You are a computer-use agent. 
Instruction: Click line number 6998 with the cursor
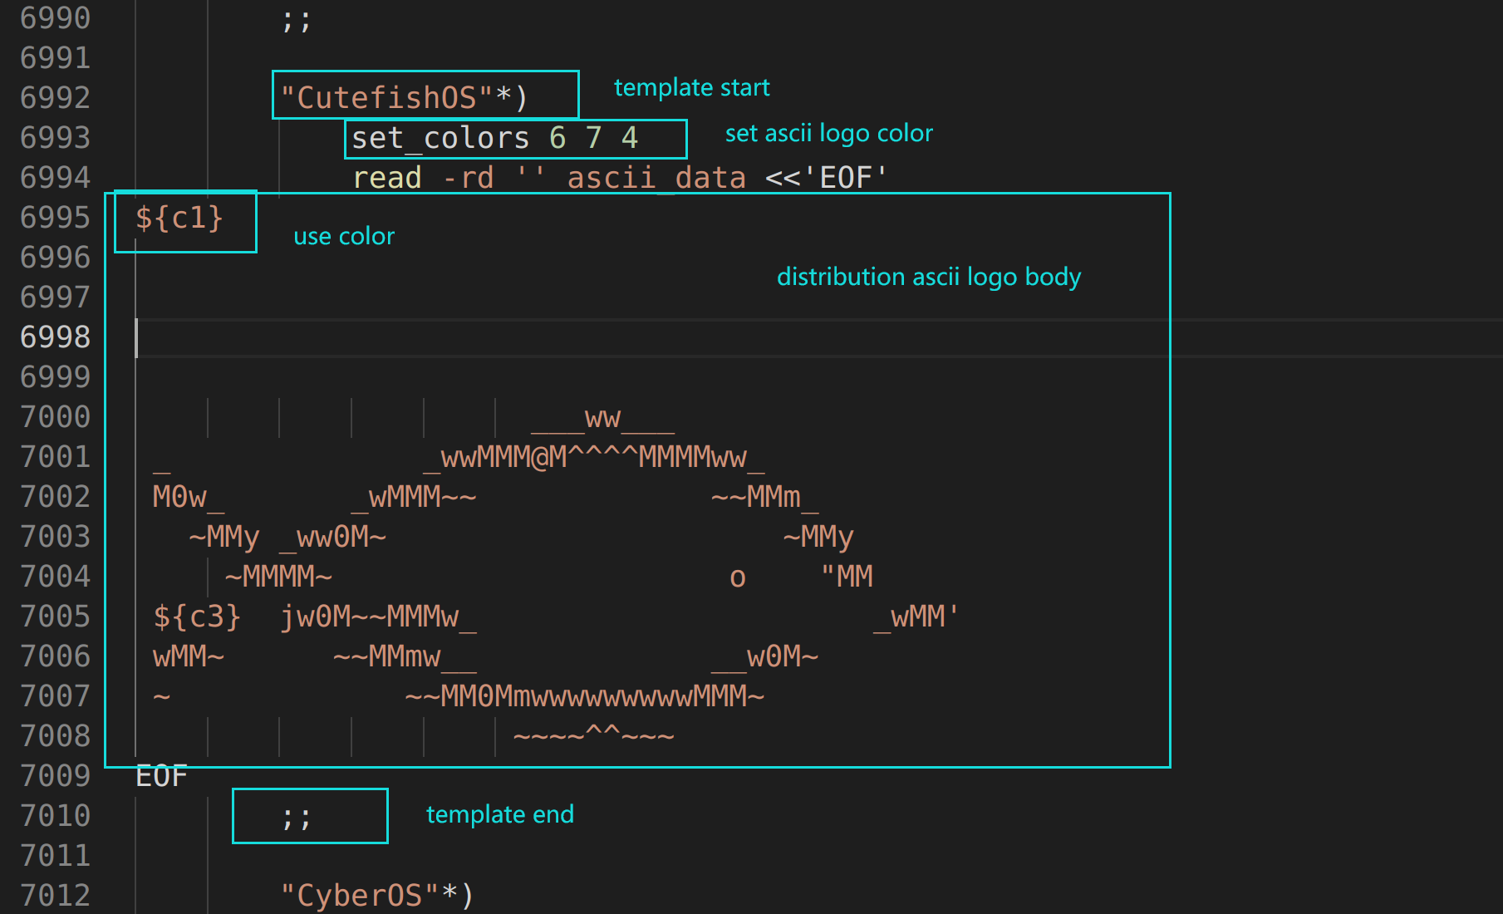[x=55, y=337]
